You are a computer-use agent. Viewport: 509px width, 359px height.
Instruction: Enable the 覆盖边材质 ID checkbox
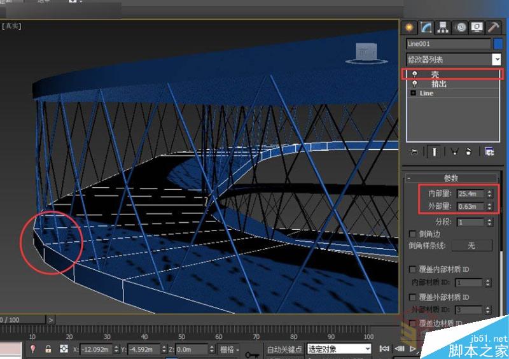pos(412,323)
